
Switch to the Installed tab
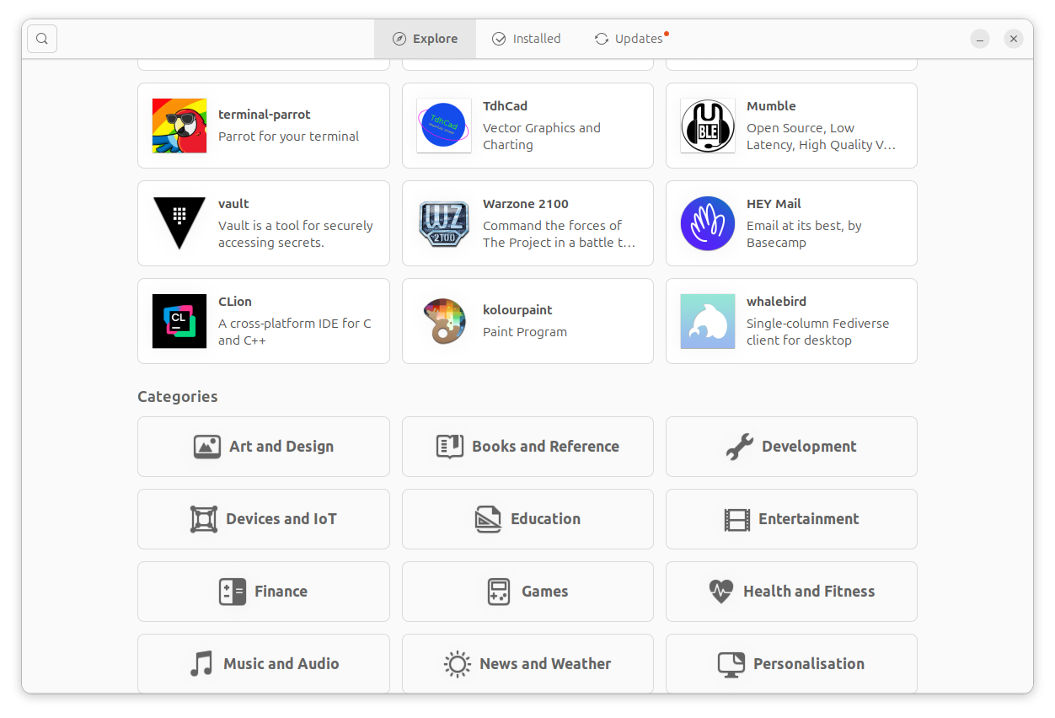click(x=527, y=39)
